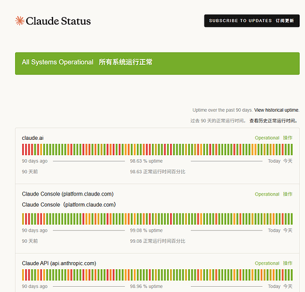305x292 pixels.
Task: Click 90 天前 label under claude.ai
Action: [30, 171]
